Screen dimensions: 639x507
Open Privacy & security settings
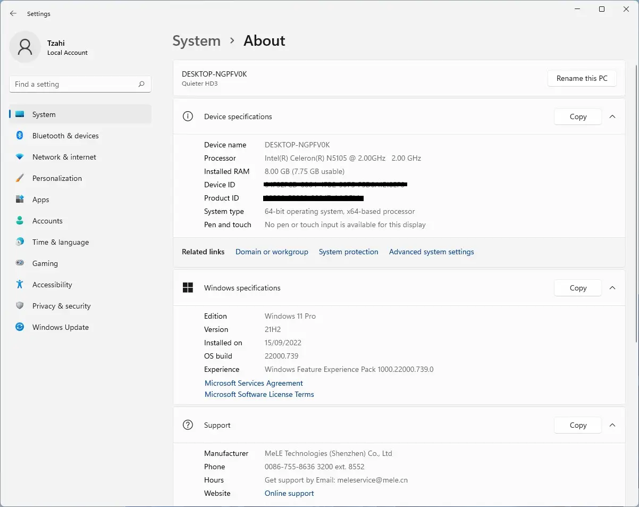pos(80,306)
